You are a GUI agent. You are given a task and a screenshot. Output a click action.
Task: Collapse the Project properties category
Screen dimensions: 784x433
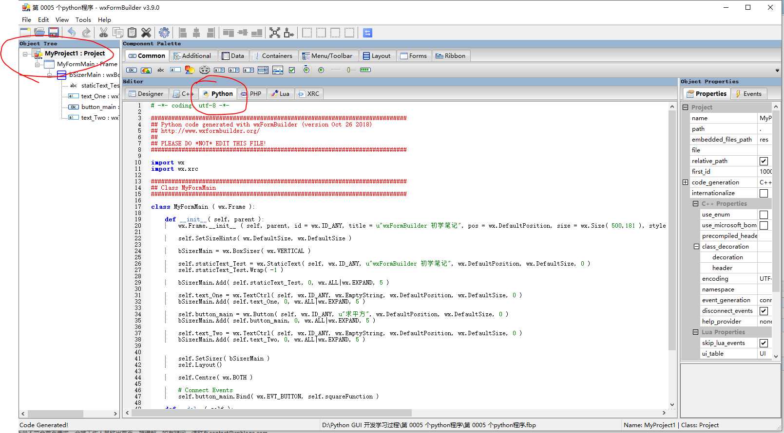685,108
